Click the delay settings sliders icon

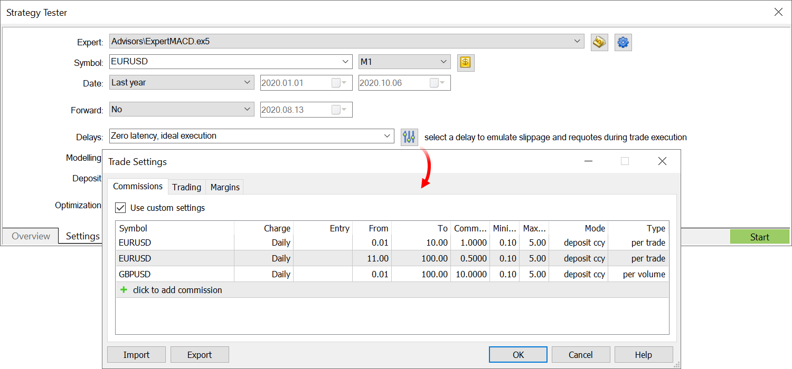[409, 136]
